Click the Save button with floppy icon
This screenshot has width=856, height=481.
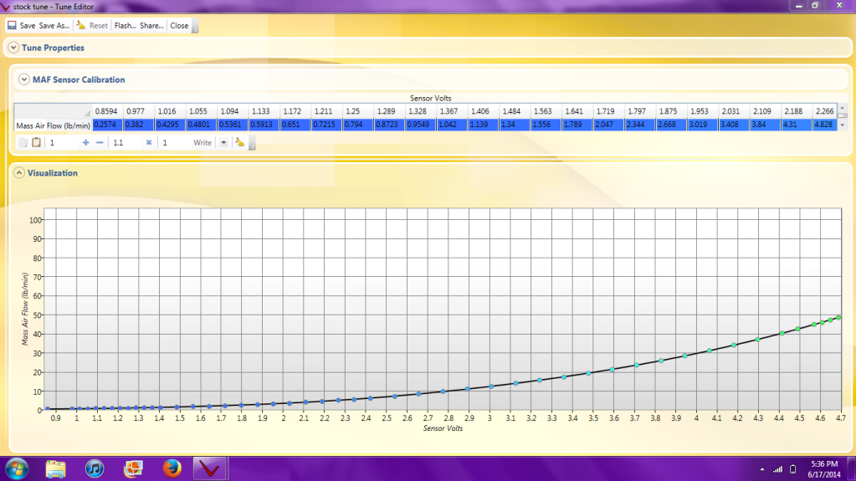click(x=21, y=26)
